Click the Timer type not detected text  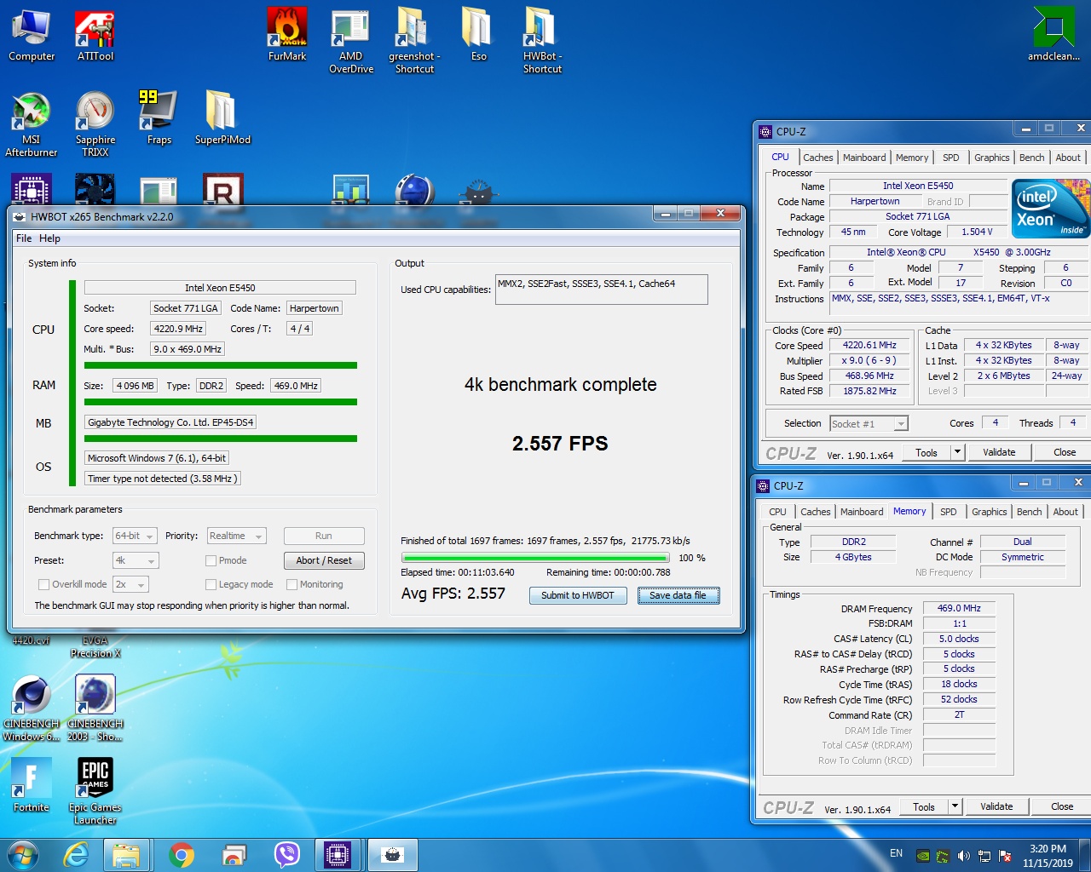point(163,479)
